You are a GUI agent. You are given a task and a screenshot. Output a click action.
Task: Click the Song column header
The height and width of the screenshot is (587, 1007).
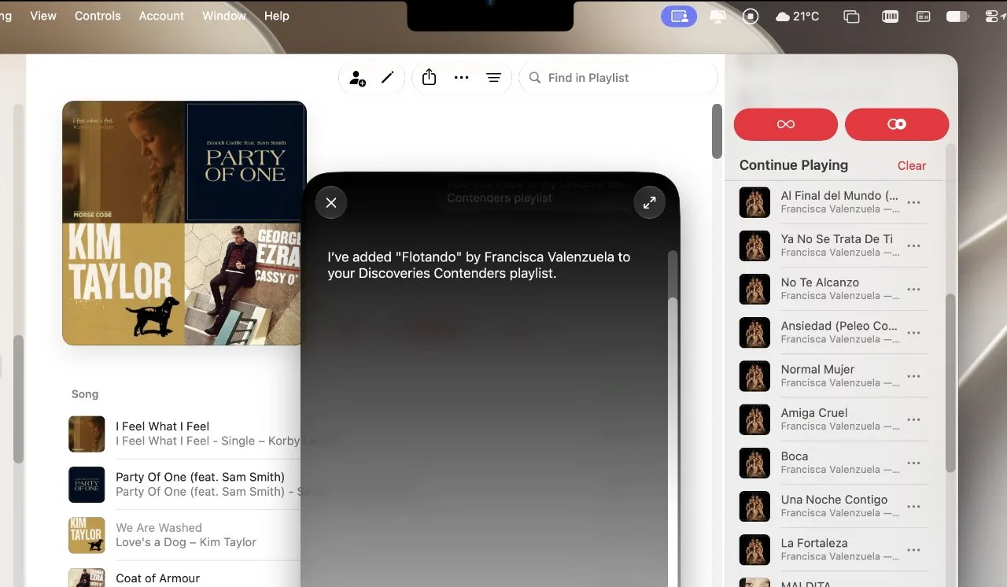tap(85, 394)
